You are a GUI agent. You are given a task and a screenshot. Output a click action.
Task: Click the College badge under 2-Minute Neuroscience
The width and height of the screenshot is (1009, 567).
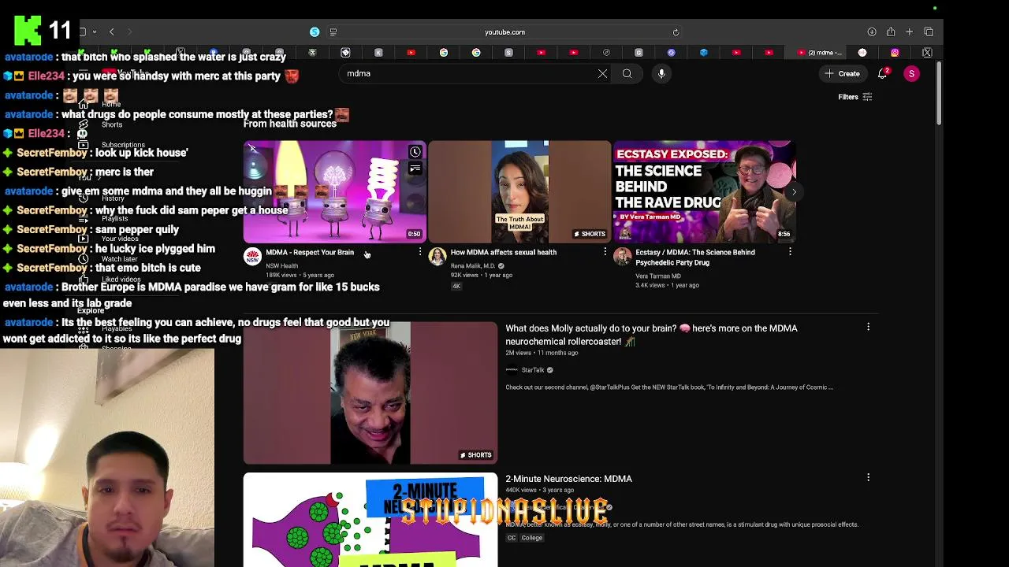(x=531, y=538)
